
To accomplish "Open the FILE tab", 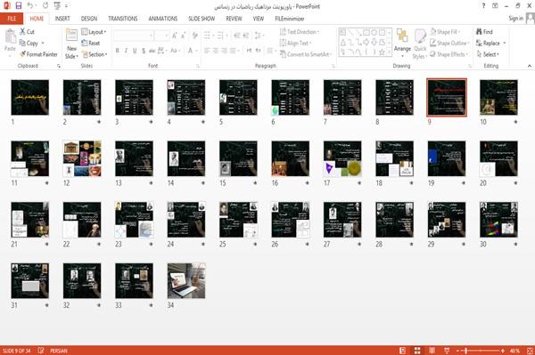I will pos(12,19).
